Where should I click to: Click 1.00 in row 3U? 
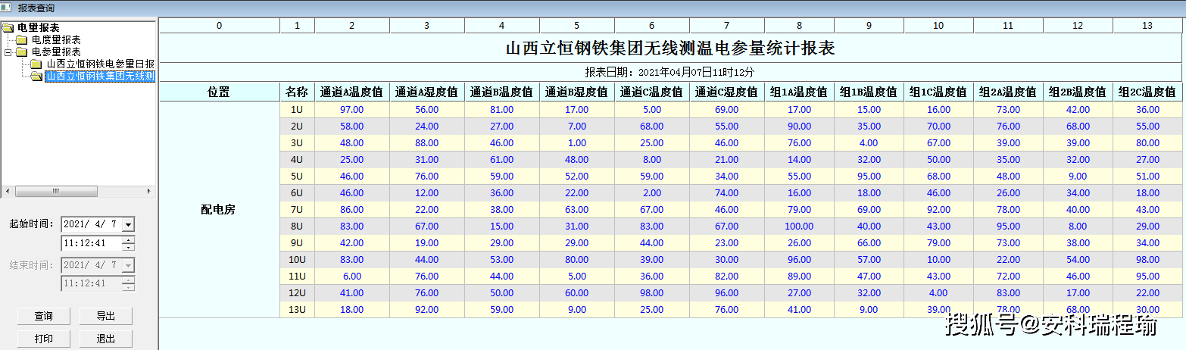[x=577, y=143]
